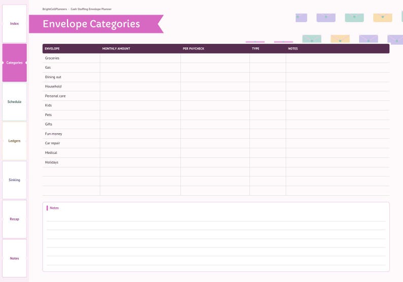Switch to the Schedule tab
This screenshot has height=282, width=403.
coord(14,102)
